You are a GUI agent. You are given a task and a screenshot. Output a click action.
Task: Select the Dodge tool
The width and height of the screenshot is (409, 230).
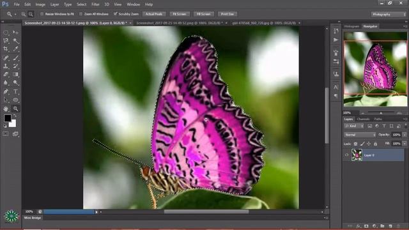15,82
